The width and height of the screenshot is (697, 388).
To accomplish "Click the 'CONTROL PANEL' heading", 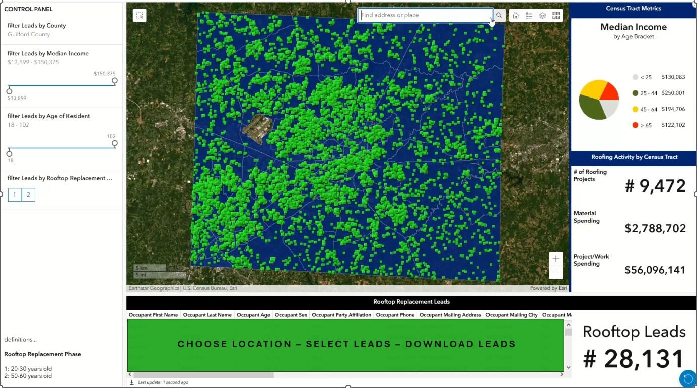I will [28, 9].
